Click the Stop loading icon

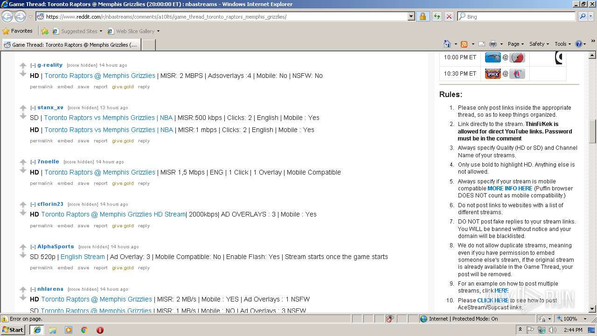point(449,16)
